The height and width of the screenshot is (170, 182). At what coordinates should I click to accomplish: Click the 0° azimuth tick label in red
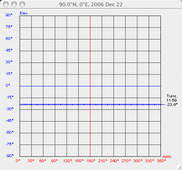18,161
